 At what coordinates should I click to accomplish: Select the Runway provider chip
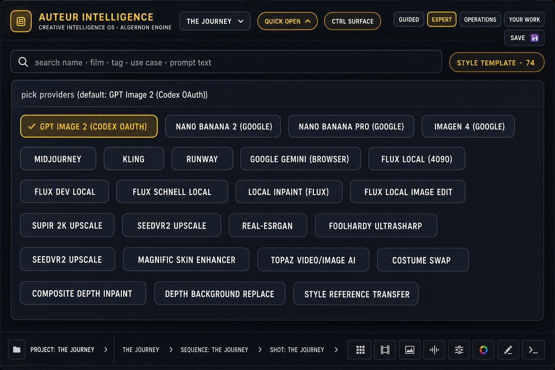pos(202,159)
